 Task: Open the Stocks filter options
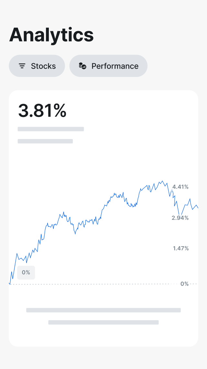coord(37,66)
